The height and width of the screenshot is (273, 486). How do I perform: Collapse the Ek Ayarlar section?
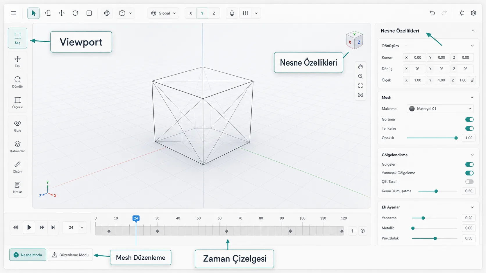point(472,207)
